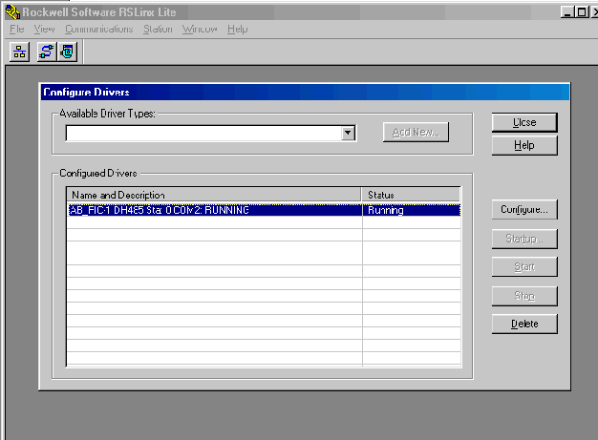598x440 pixels.
Task: Open the Station menu
Action: tap(158, 29)
